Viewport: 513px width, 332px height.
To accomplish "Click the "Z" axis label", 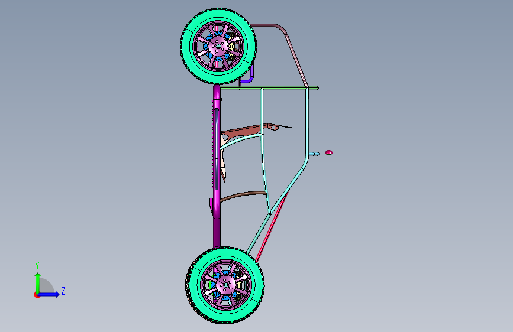I will pyautogui.click(x=63, y=291).
